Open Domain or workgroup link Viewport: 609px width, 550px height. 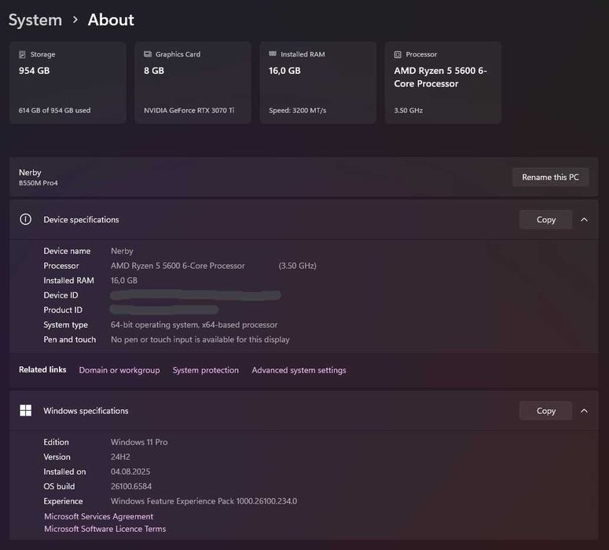[x=119, y=370]
